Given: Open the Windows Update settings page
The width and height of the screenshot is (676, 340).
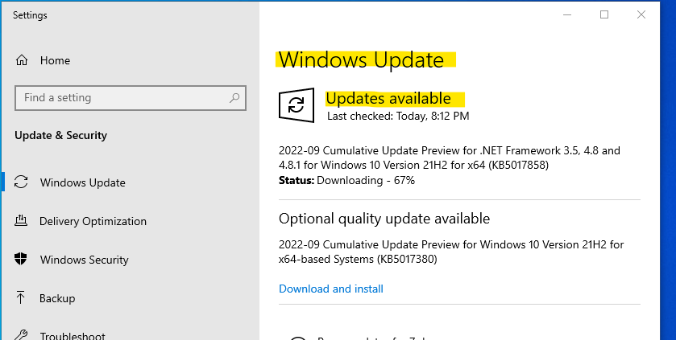Looking at the screenshot, I should tap(82, 182).
